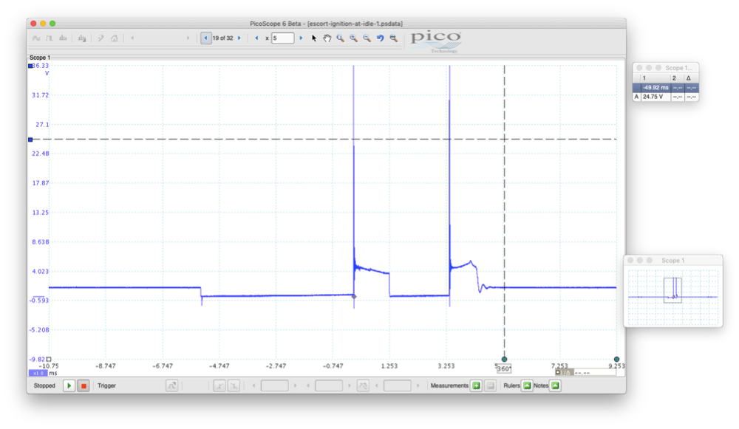Image resolution: width=739 pixels, height=429 pixels.
Task: Click the Channel A scale square at 36.33 V
Action: pos(30,66)
